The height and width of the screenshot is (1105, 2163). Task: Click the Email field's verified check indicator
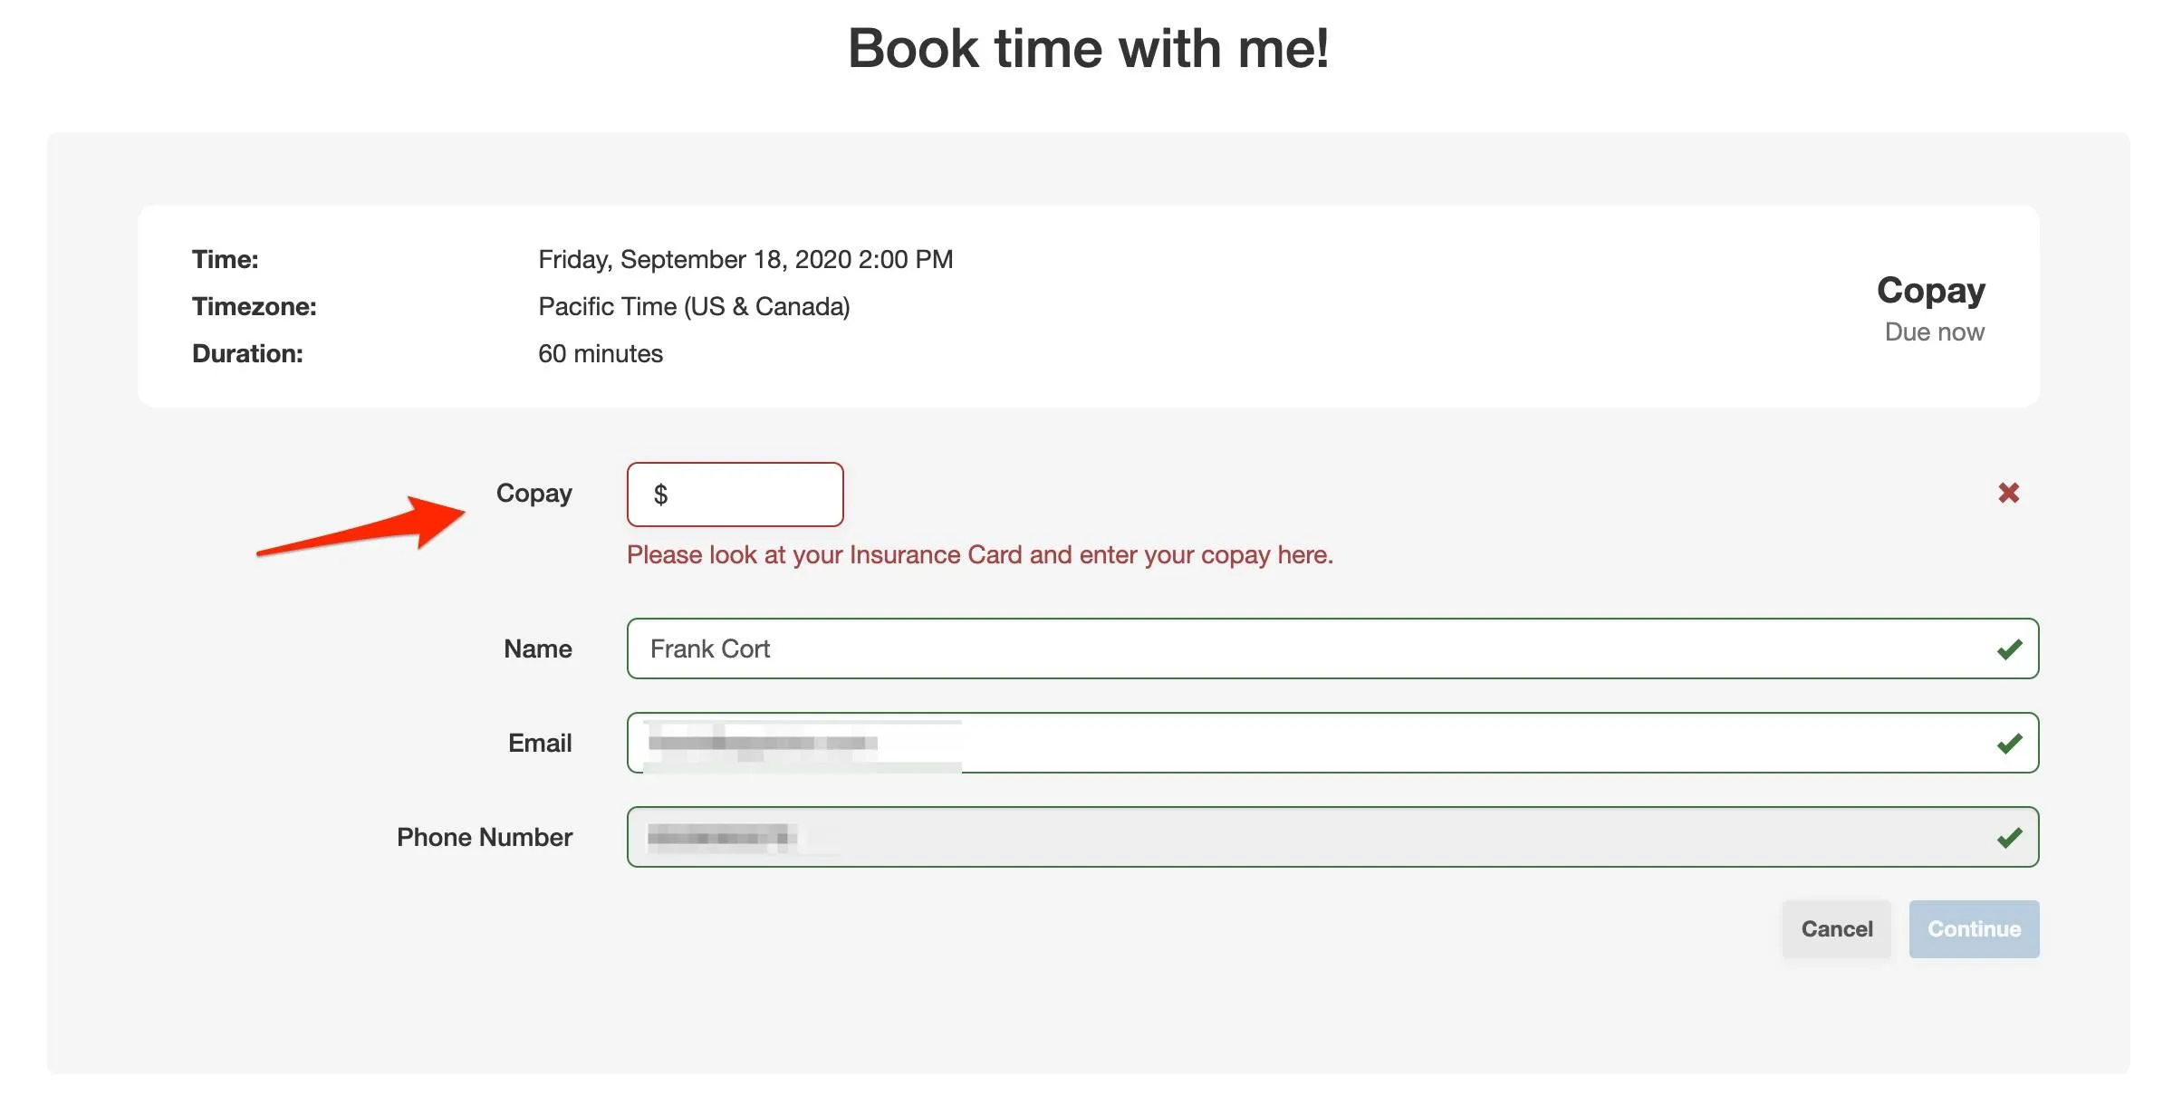point(2009,742)
